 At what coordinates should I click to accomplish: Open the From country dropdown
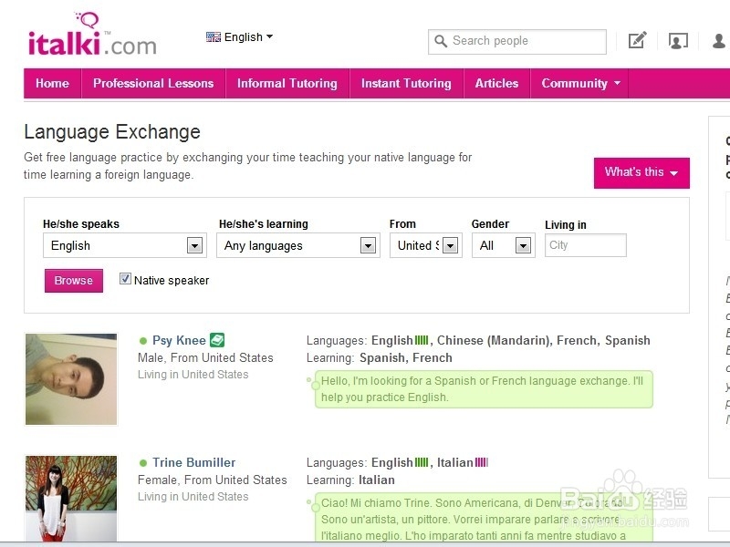pos(426,245)
